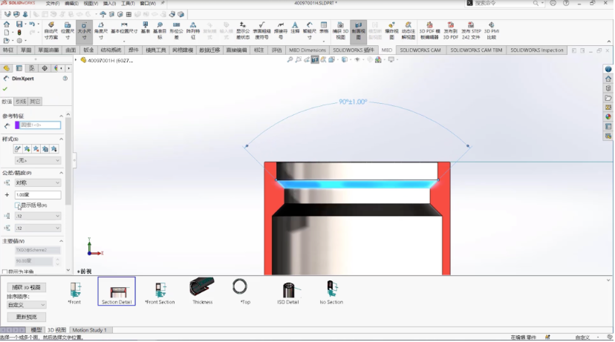Switch to the SOLIDWORKS Inspection ribbon tab

[536, 50]
